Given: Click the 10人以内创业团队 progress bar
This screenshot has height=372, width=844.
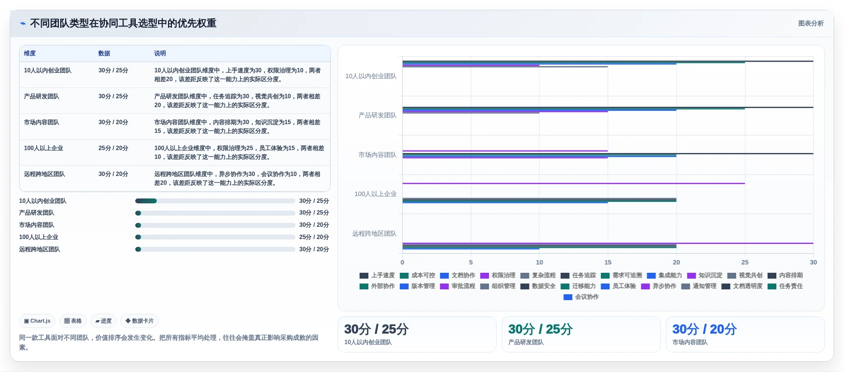Looking at the screenshot, I should (215, 201).
